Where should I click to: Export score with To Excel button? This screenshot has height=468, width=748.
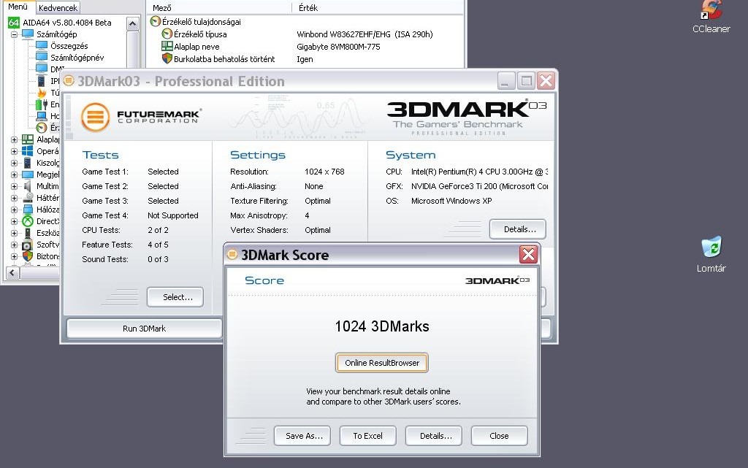pyautogui.click(x=368, y=436)
